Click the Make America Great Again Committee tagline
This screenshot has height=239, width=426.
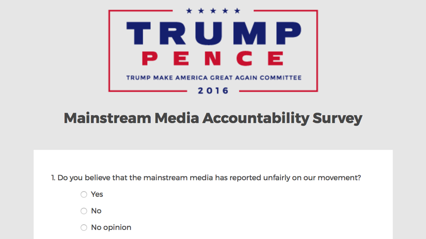click(214, 78)
